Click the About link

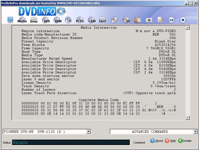pos(159,141)
